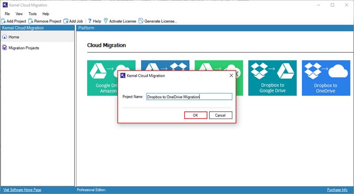Select the Home icon in sidebar

pyautogui.click(x=4, y=37)
